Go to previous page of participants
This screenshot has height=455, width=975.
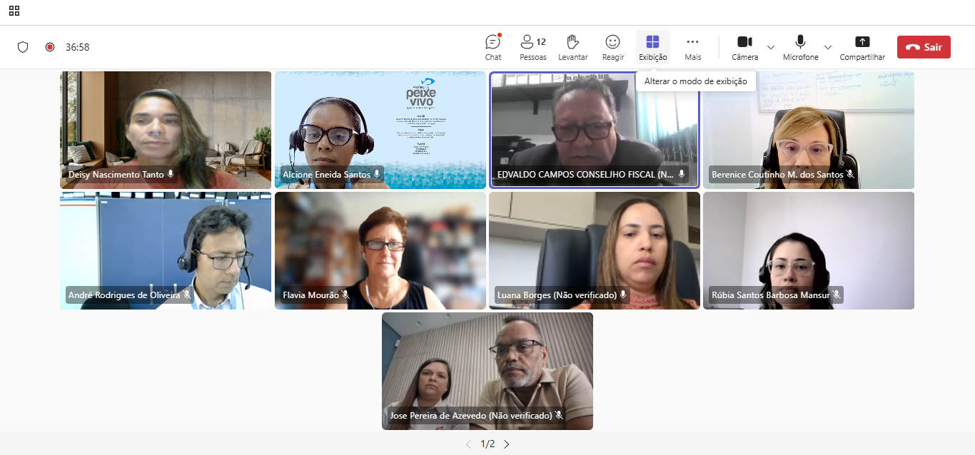pos(468,444)
